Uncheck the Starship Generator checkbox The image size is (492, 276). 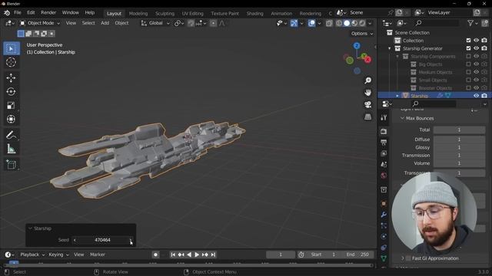tap(468, 48)
